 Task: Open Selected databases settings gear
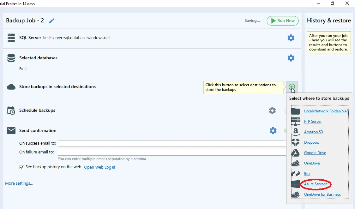[x=291, y=58]
